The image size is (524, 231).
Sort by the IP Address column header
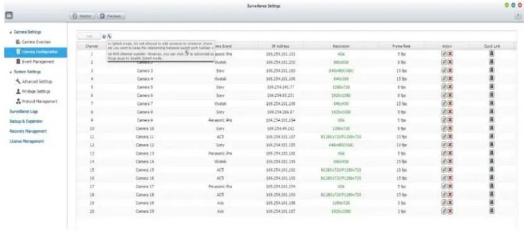[278, 47]
